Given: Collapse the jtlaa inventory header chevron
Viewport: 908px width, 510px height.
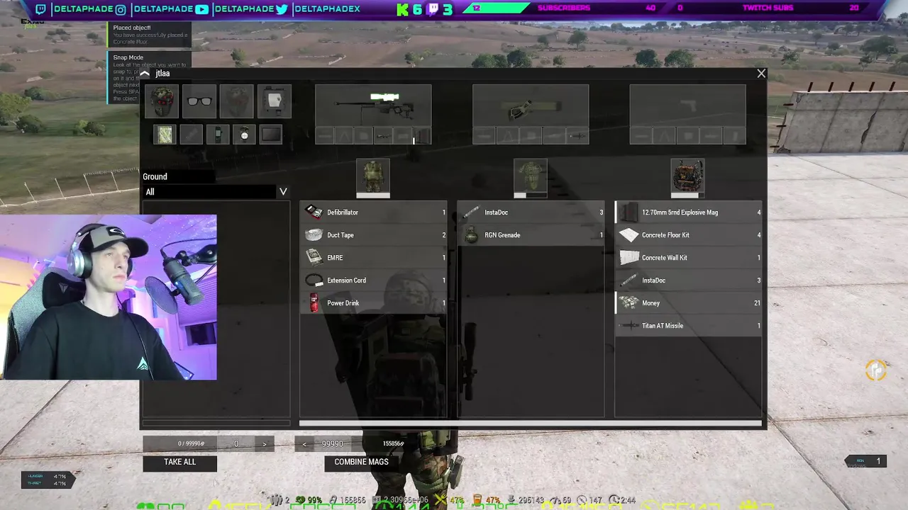Looking at the screenshot, I should (x=145, y=74).
